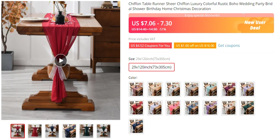This screenshot has height=139, width=275.
Task: Select the gray runner color swatch
Action: coord(192,89)
